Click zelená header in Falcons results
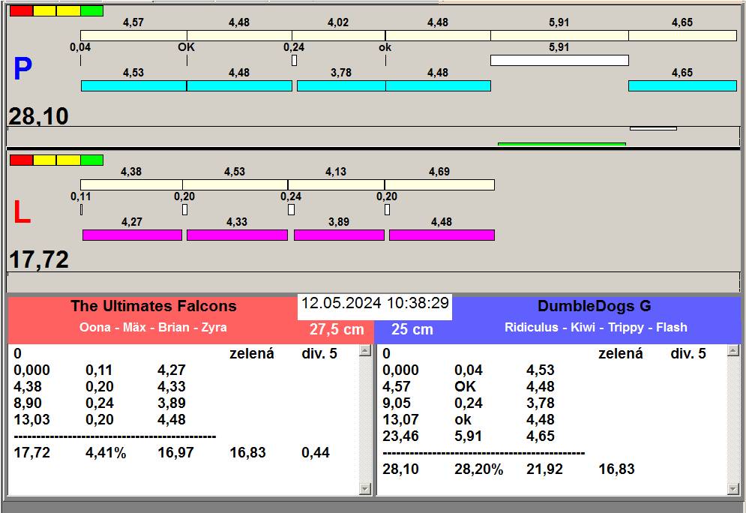The image size is (746, 513). tap(252, 353)
